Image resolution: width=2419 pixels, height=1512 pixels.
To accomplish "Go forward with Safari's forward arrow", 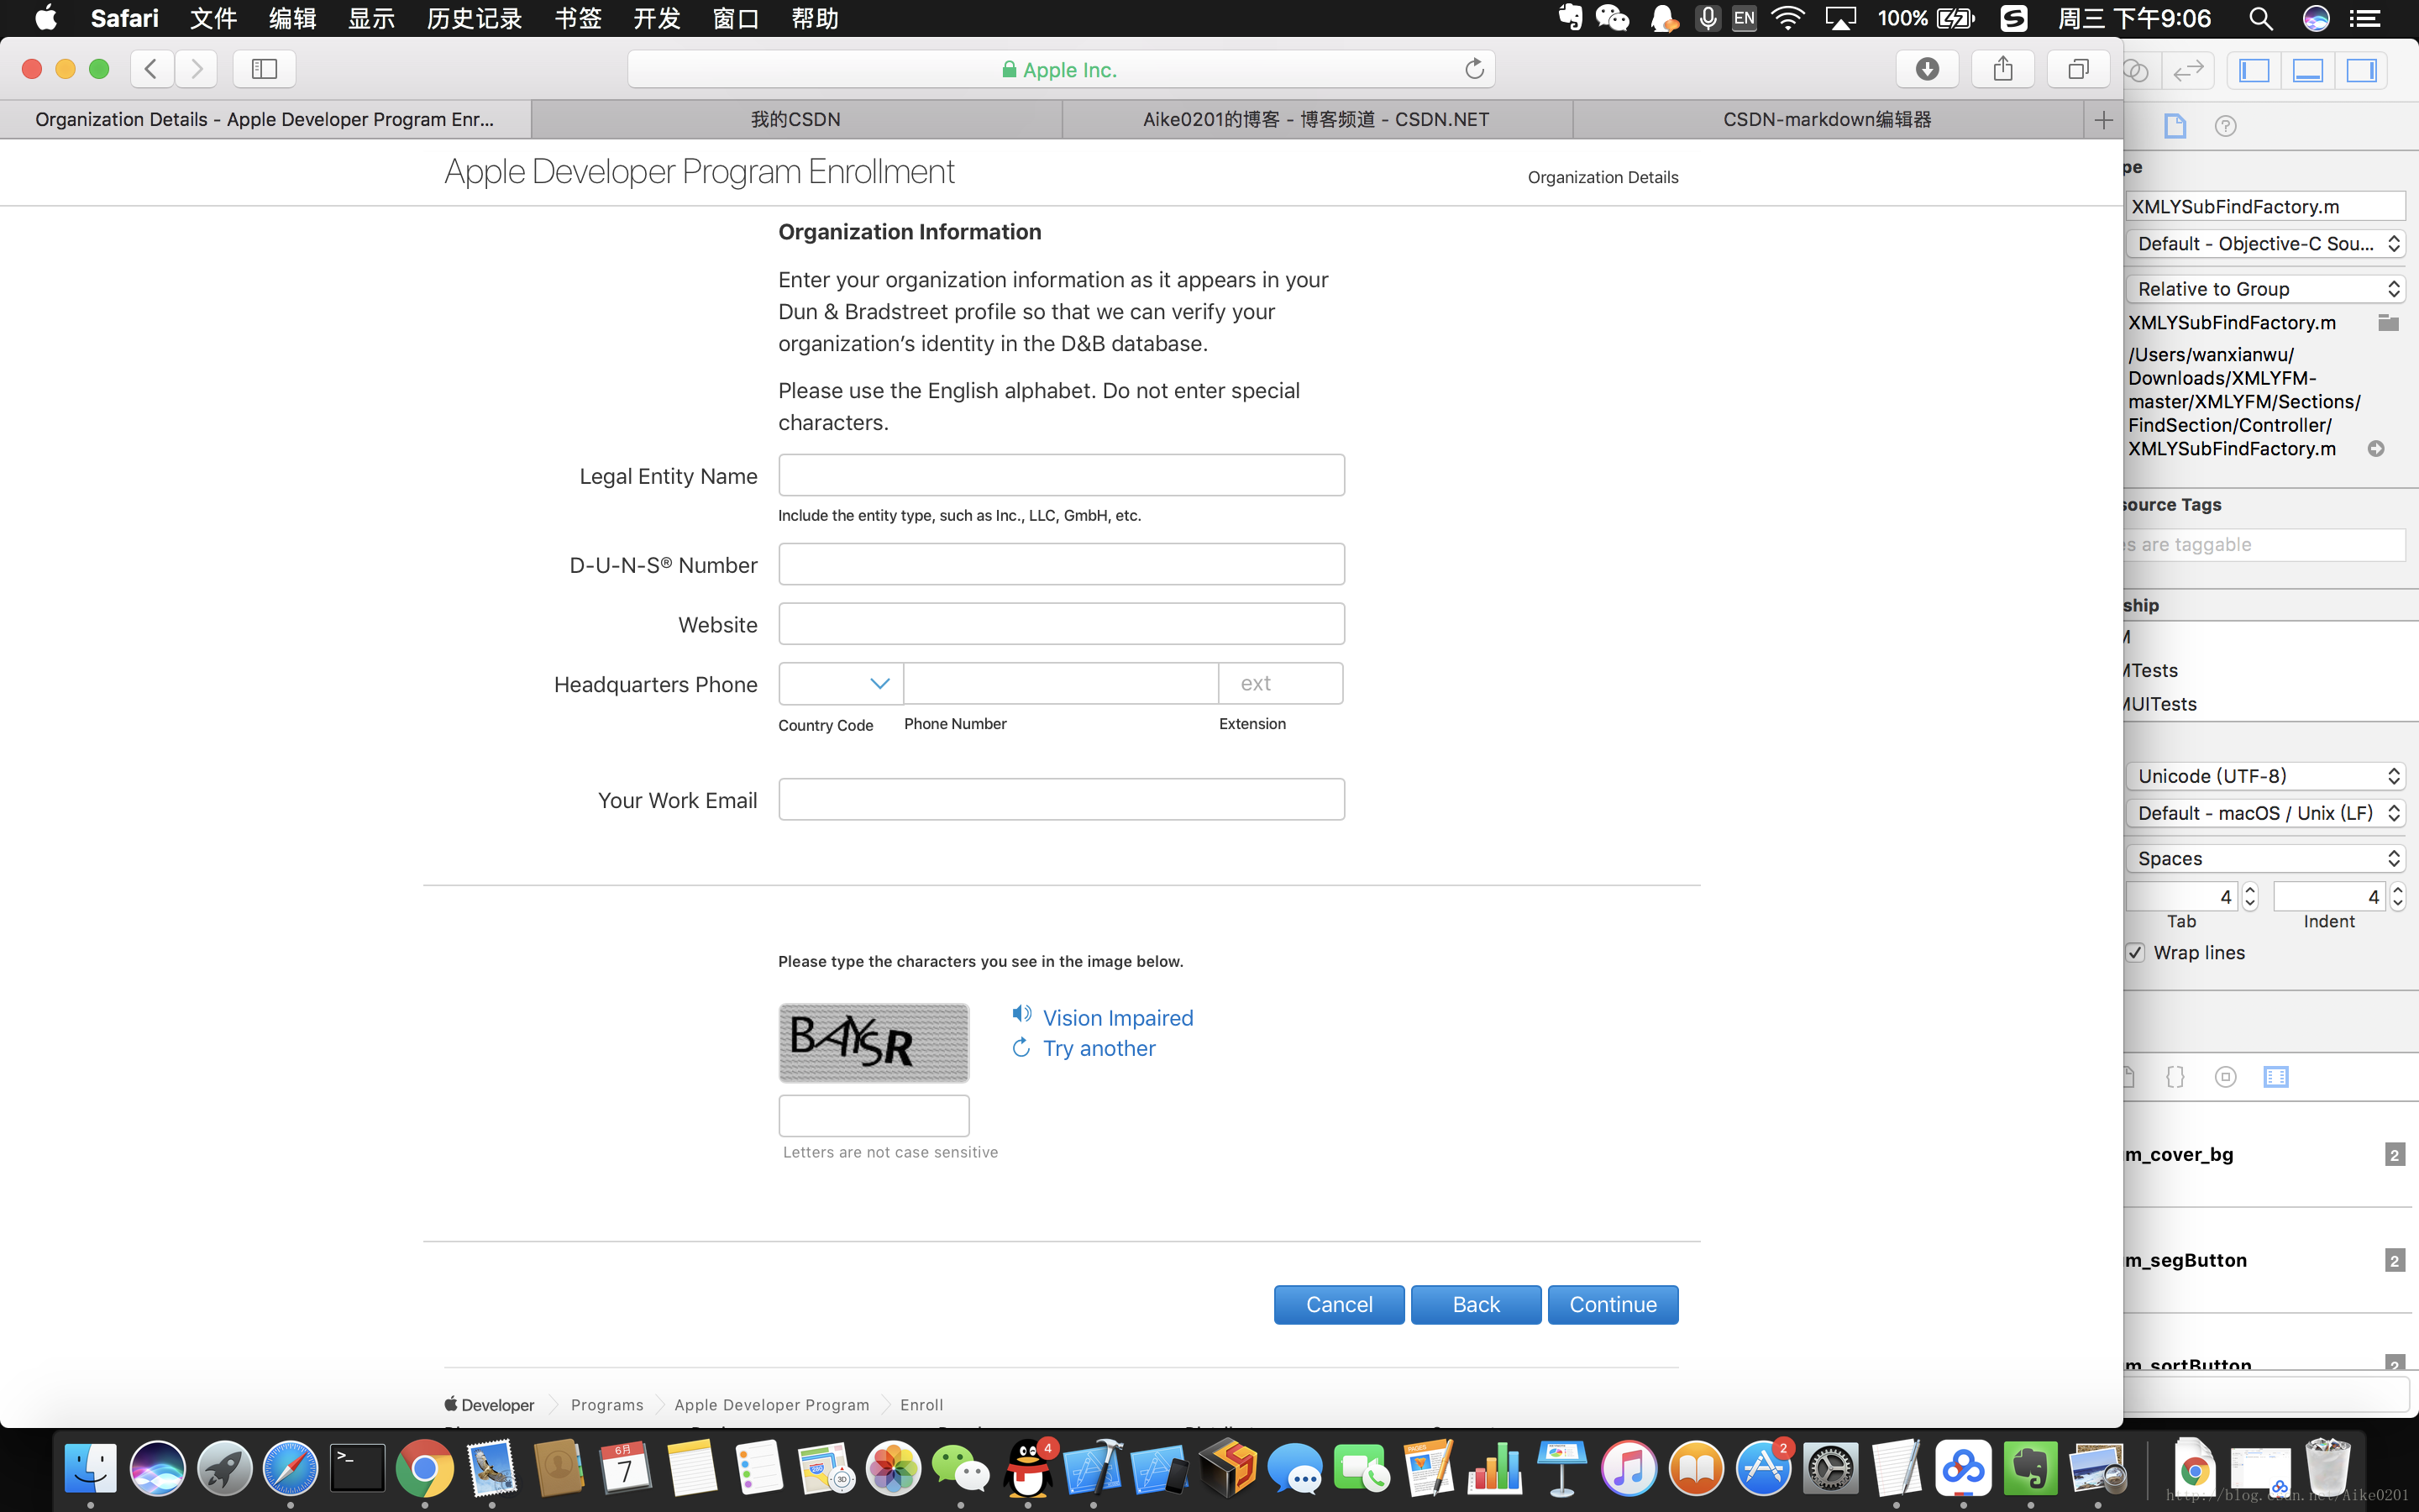I will (x=196, y=69).
